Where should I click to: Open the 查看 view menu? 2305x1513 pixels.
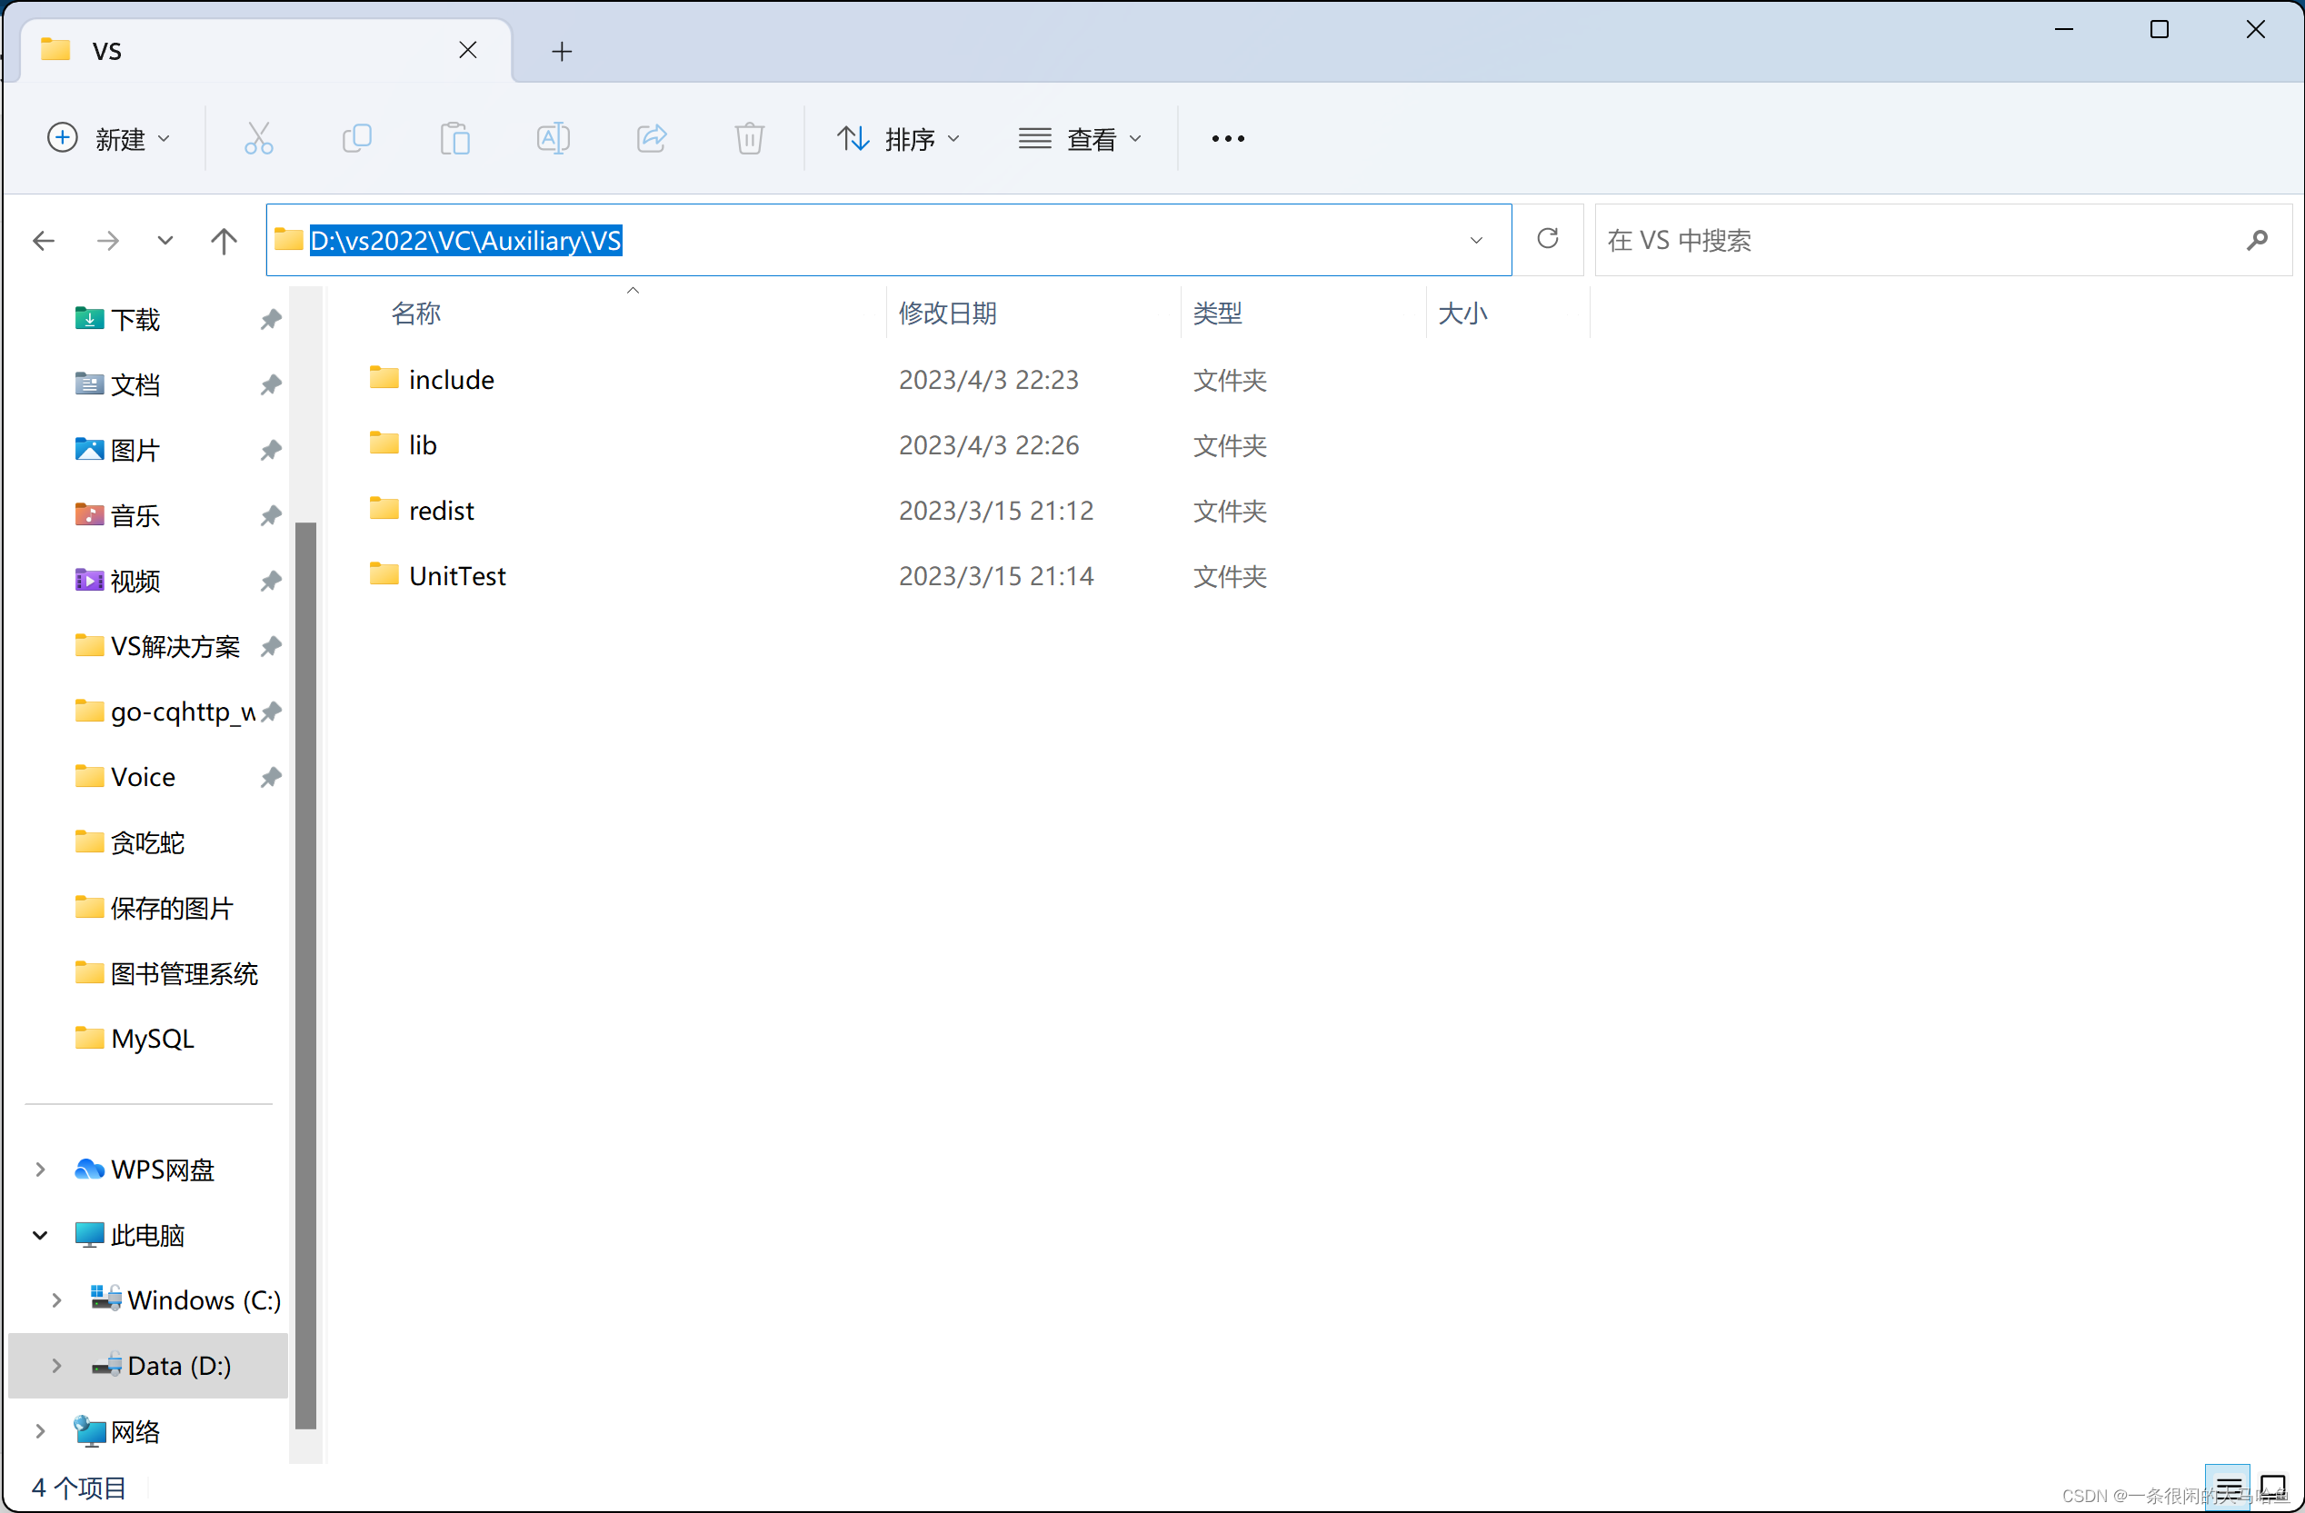click(x=1080, y=139)
